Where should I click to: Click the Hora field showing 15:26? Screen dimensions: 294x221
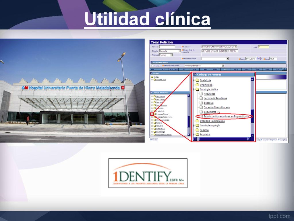pos(273,59)
